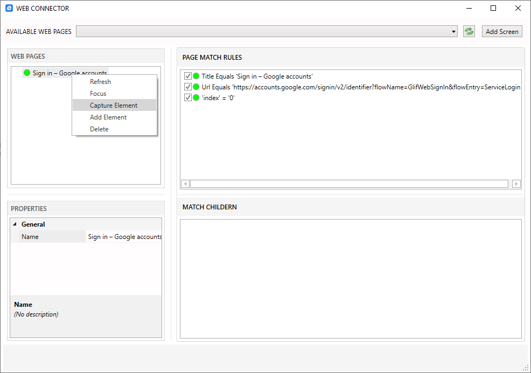Screen dimensions: 531x373
Task: Click the refresh web pages icon
Action: (x=468, y=31)
